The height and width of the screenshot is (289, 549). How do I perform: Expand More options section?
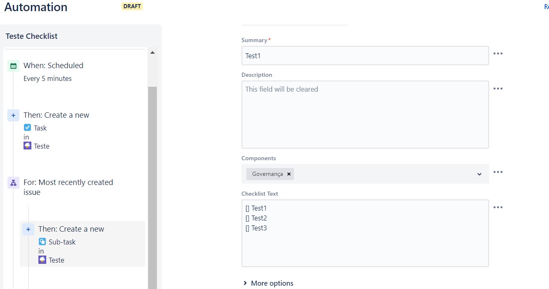[x=268, y=283]
